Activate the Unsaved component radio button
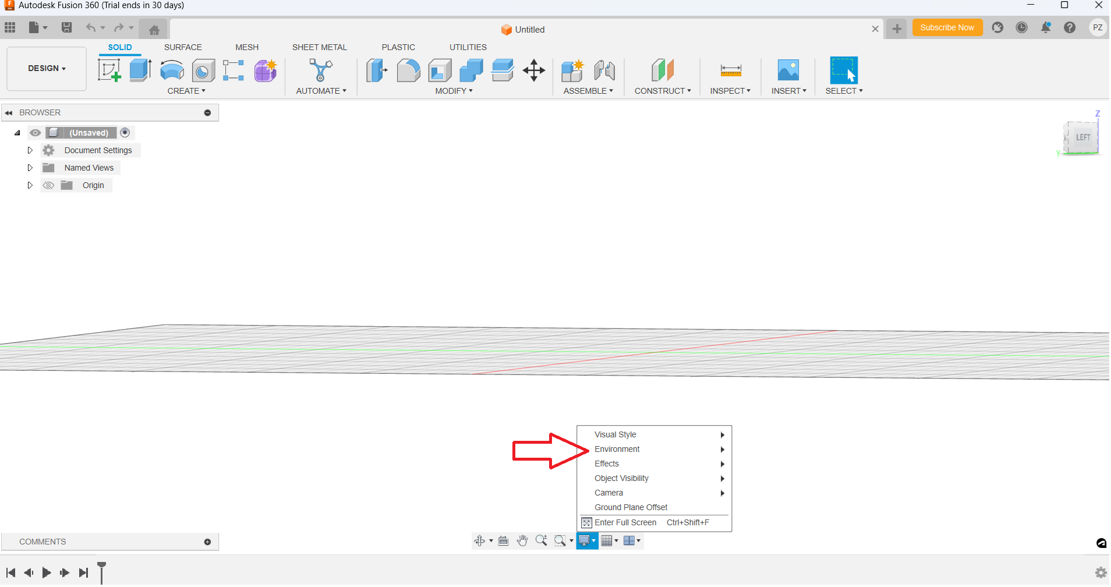1111x587 pixels. pos(125,133)
